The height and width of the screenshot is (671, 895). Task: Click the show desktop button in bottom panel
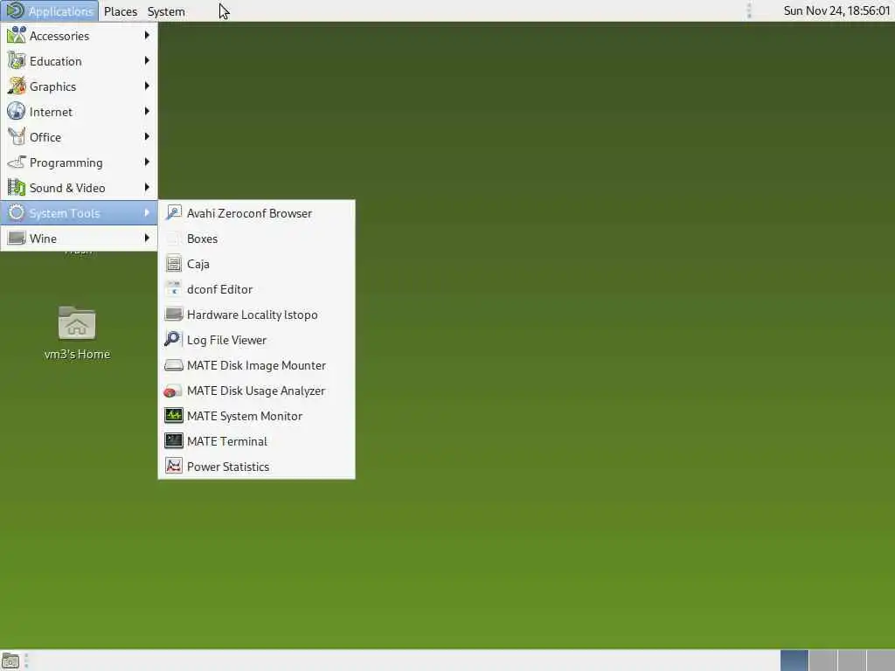pos(10,661)
